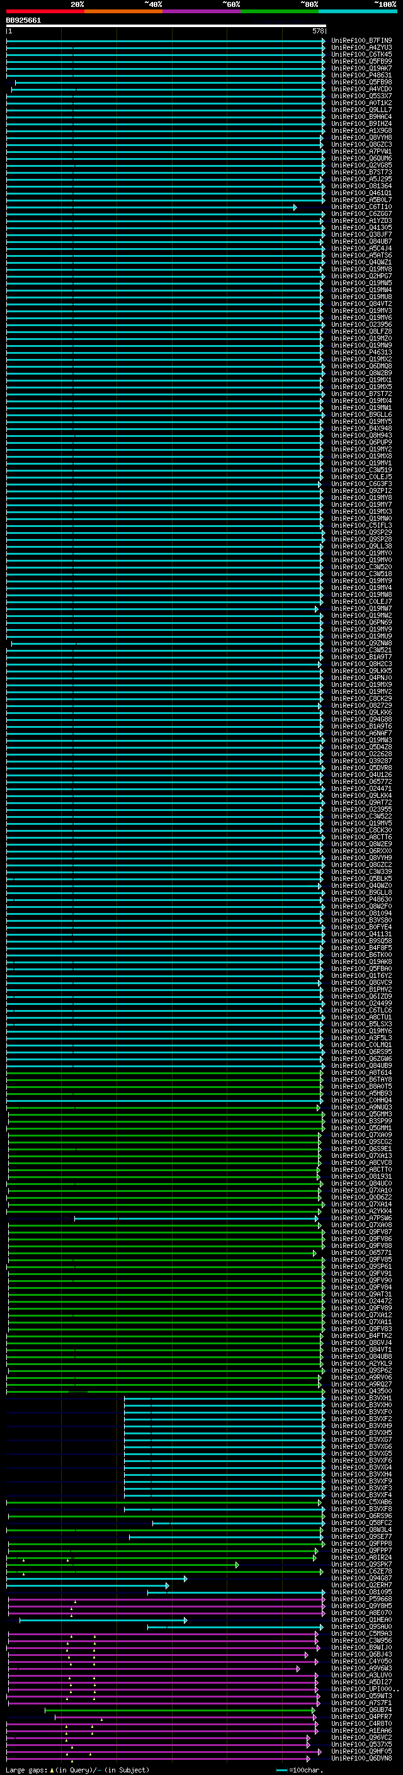Select hit UniRef100_B9HAC4
This screenshot has height=1775, width=403.
(x=361, y=116)
